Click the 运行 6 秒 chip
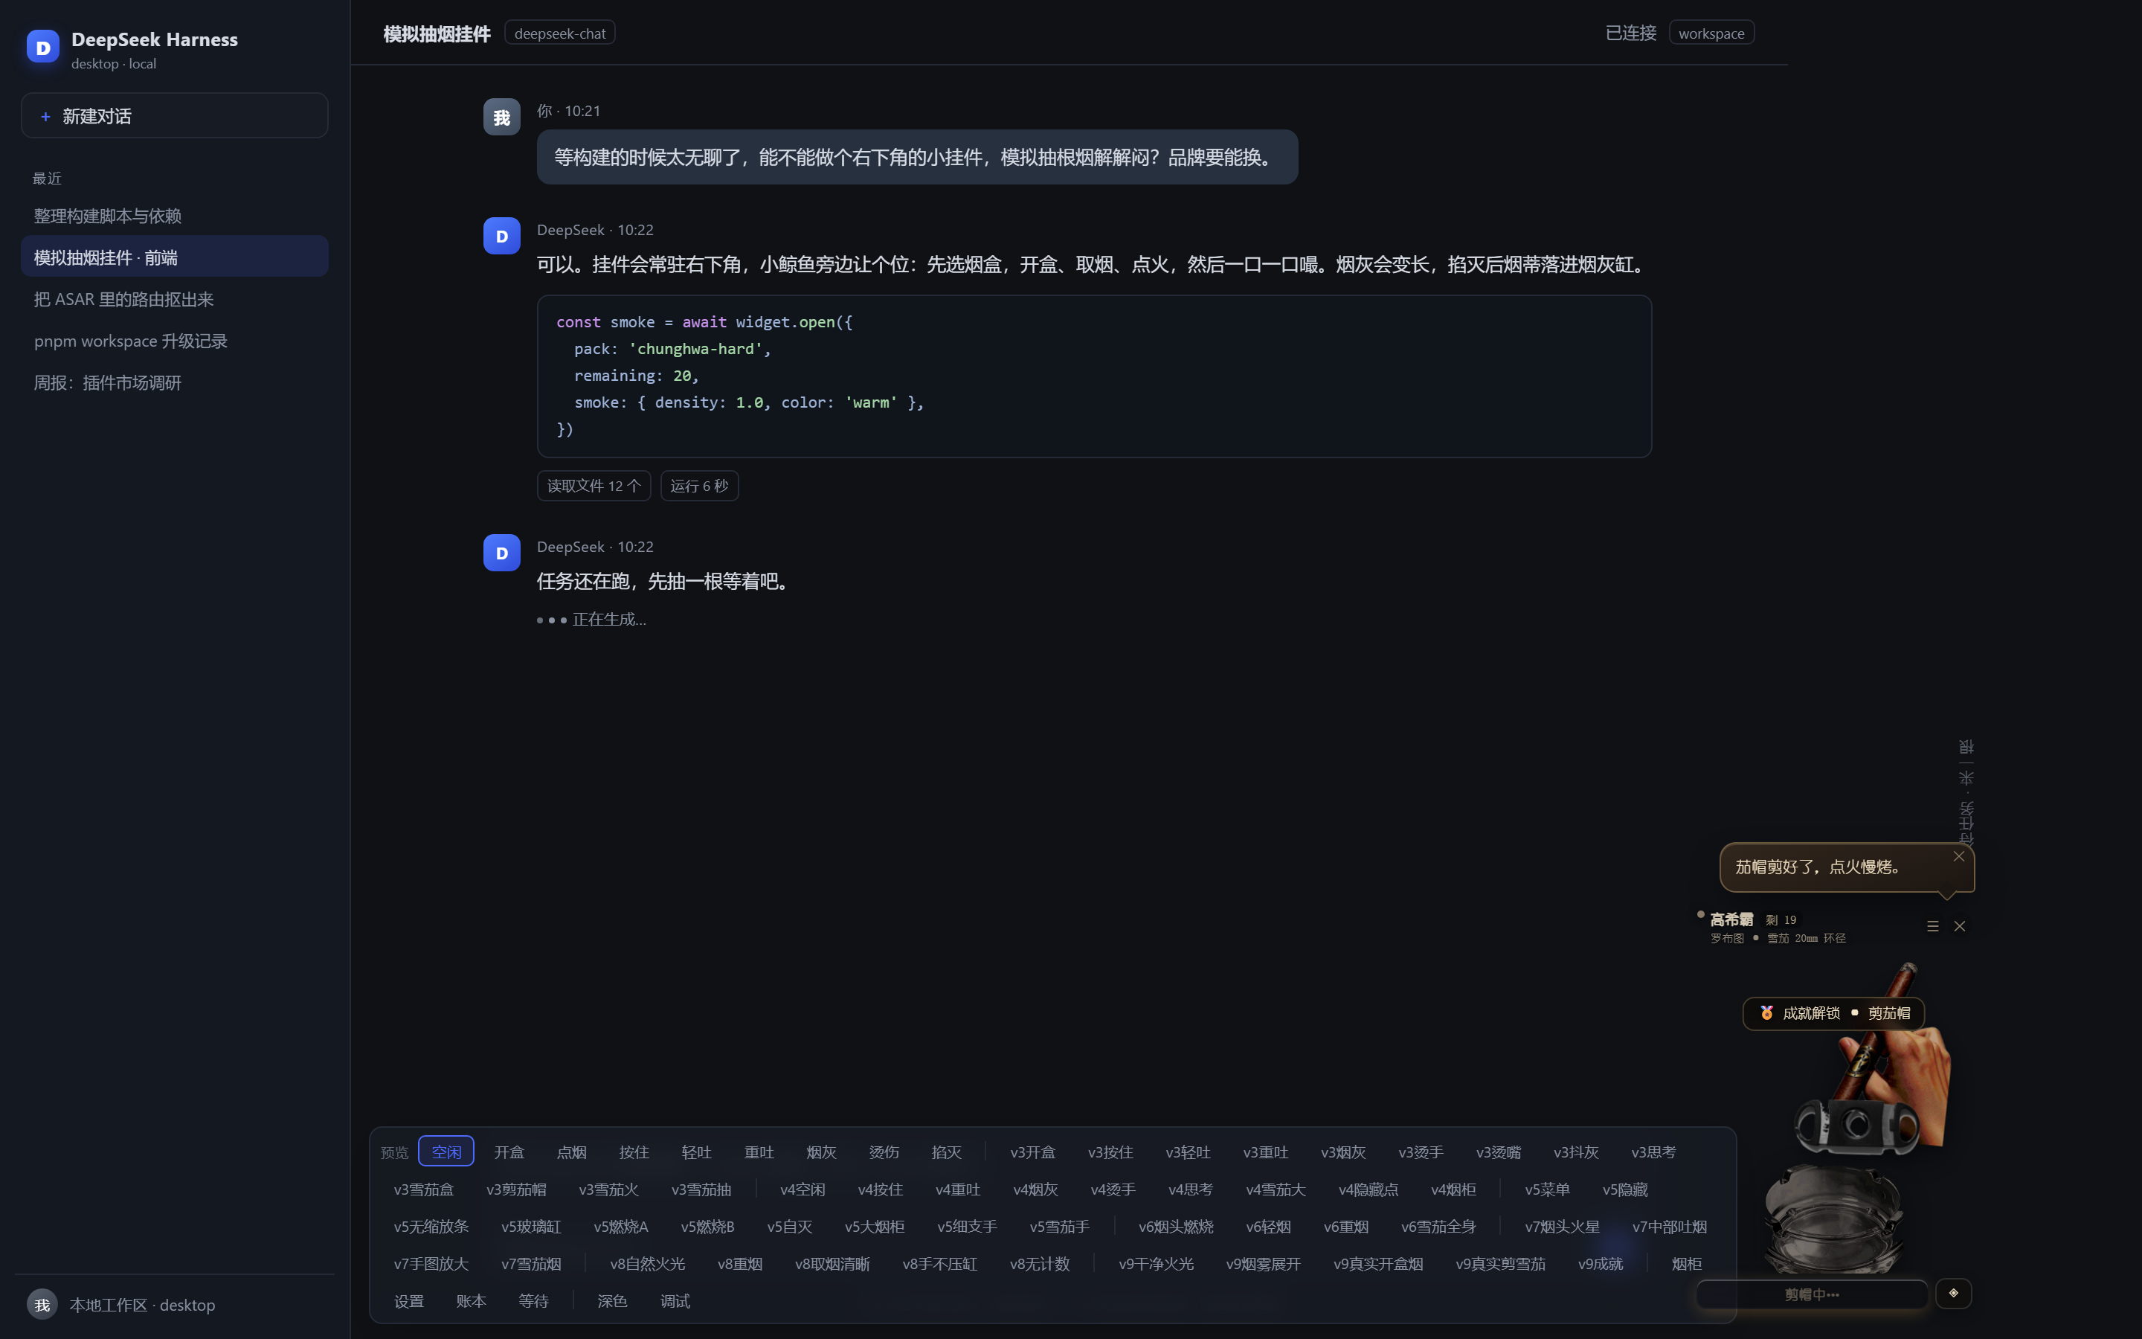Screen dimensions: 2142x1339 [699, 485]
